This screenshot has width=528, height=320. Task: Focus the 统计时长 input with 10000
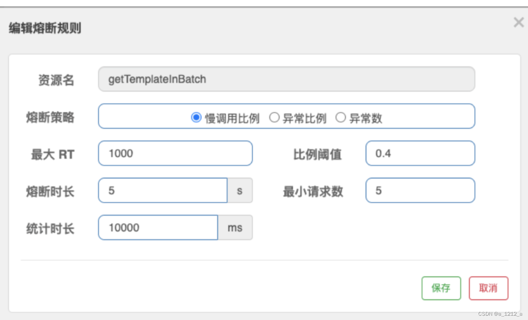pos(158,228)
